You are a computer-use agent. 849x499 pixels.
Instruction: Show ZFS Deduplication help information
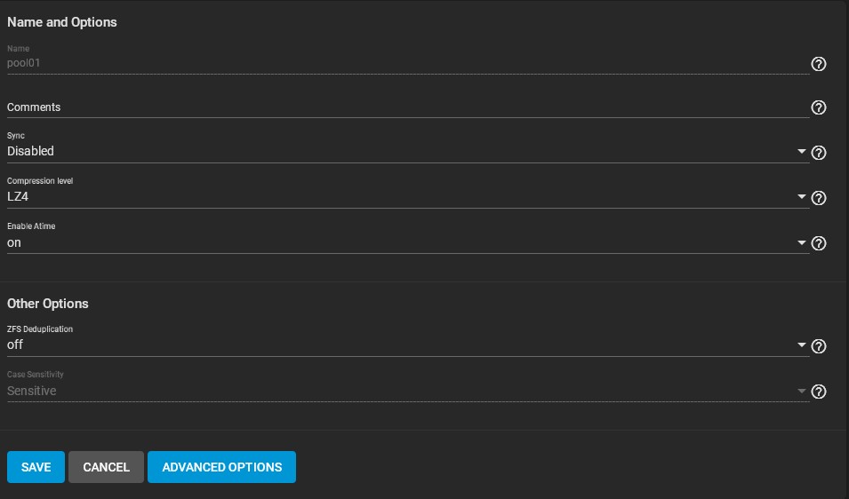tap(818, 346)
